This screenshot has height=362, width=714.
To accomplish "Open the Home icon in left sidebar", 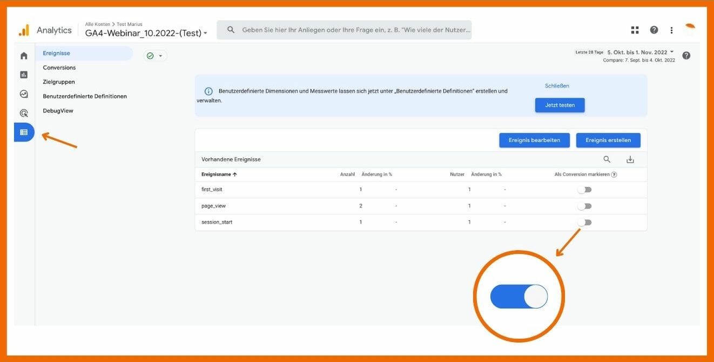I will coord(24,56).
